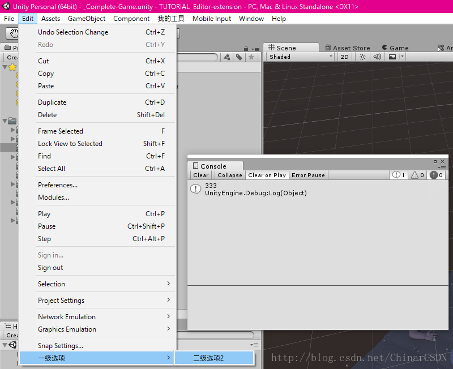
Task: Choose Select All
Action: point(97,168)
